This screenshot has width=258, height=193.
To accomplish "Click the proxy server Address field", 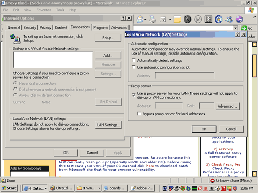I will tap(169, 106).
